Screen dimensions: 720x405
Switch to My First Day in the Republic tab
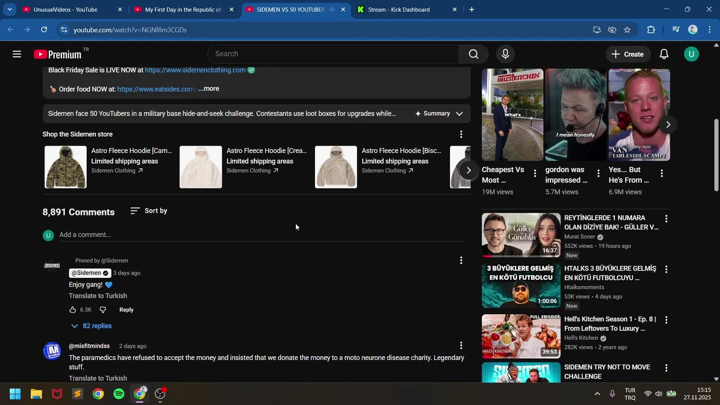click(183, 10)
